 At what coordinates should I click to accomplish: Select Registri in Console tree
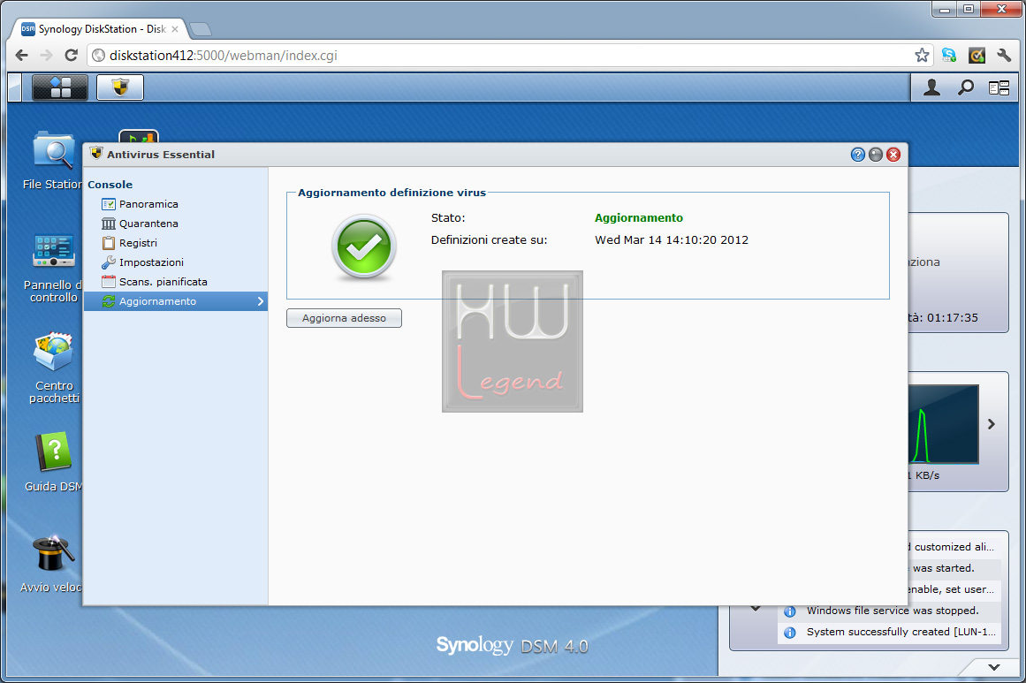175,243
